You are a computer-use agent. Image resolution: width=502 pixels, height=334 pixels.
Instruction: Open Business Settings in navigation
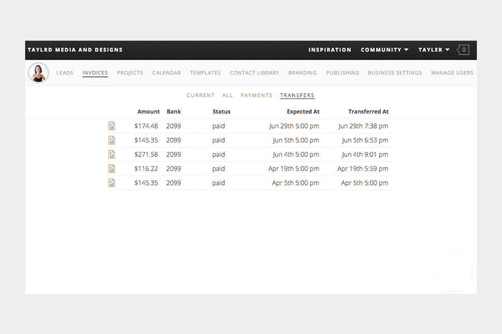point(394,73)
